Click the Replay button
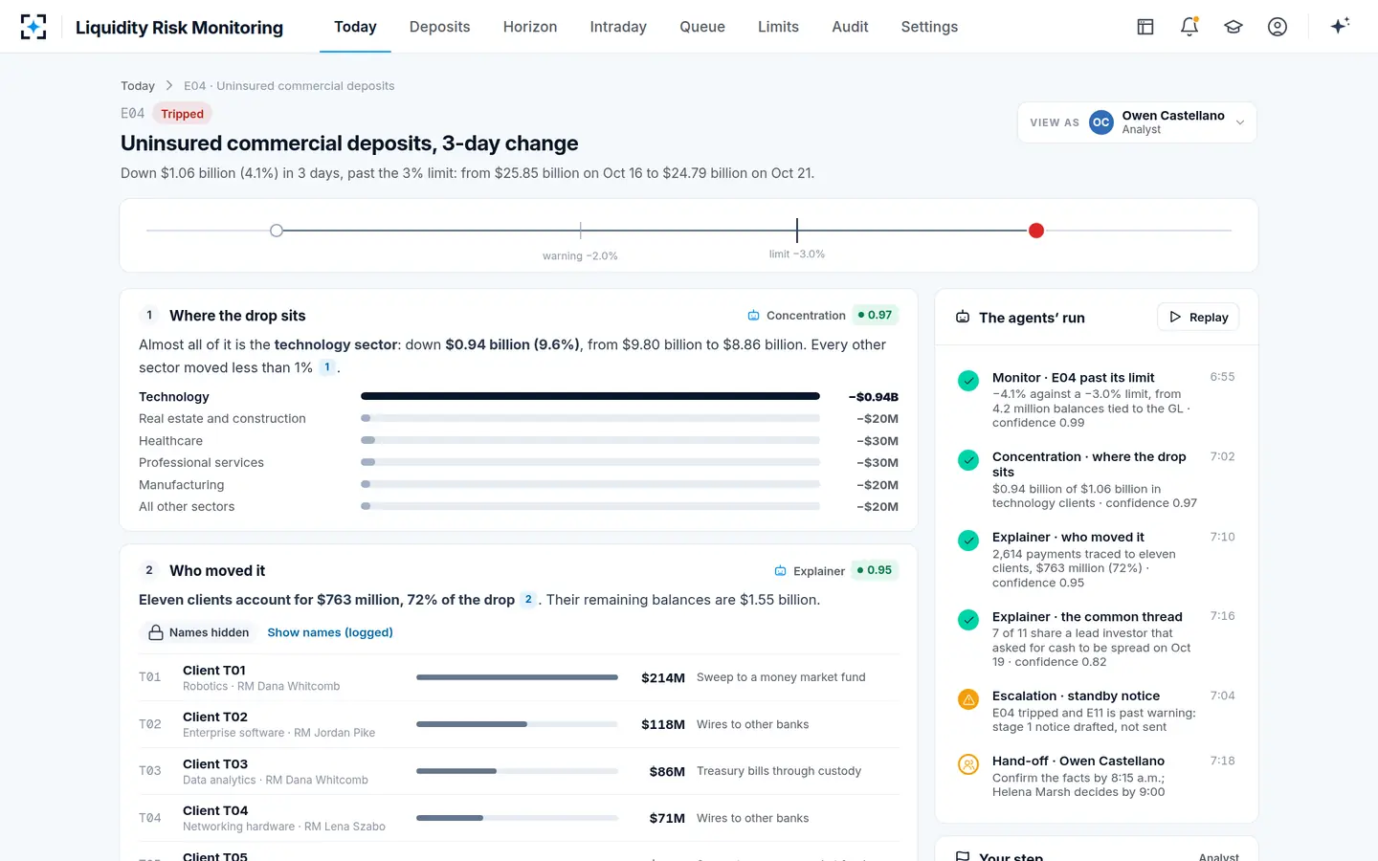The image size is (1378, 861). click(1198, 318)
